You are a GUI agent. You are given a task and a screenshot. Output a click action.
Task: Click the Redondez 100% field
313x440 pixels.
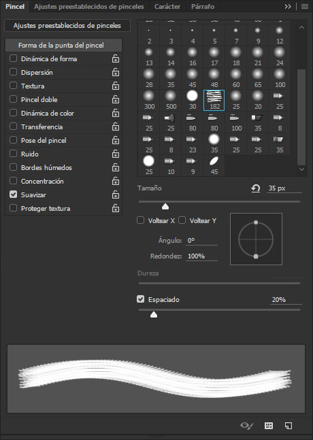tap(201, 256)
